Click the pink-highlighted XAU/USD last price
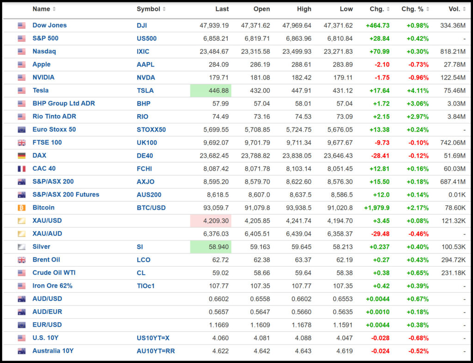 [211, 221]
